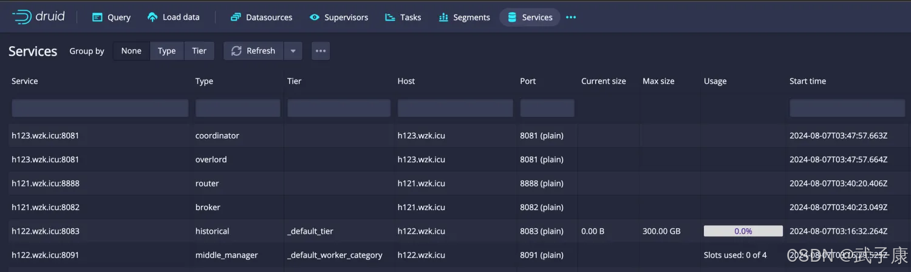Click the Load data cloud icon
The height and width of the screenshot is (272, 911).
tap(152, 18)
